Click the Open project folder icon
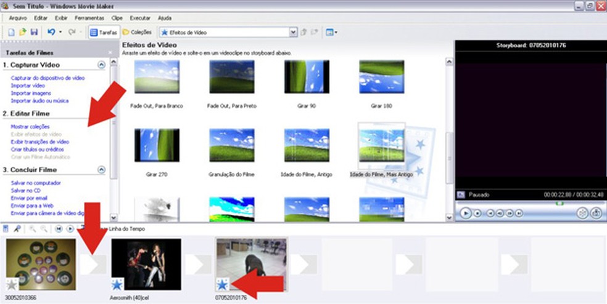Viewport: 607px width, 304px height. coord(23,32)
